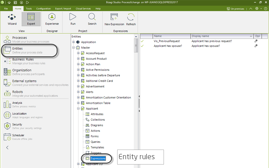Sort by the Name column header
269x168 pixels.
171,36
